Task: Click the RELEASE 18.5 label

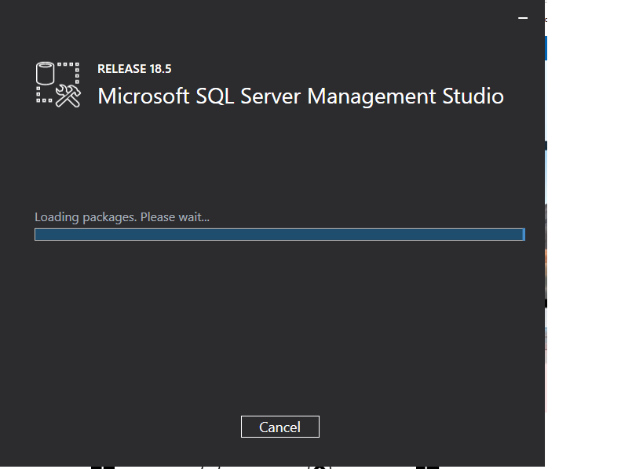Action: (x=133, y=68)
